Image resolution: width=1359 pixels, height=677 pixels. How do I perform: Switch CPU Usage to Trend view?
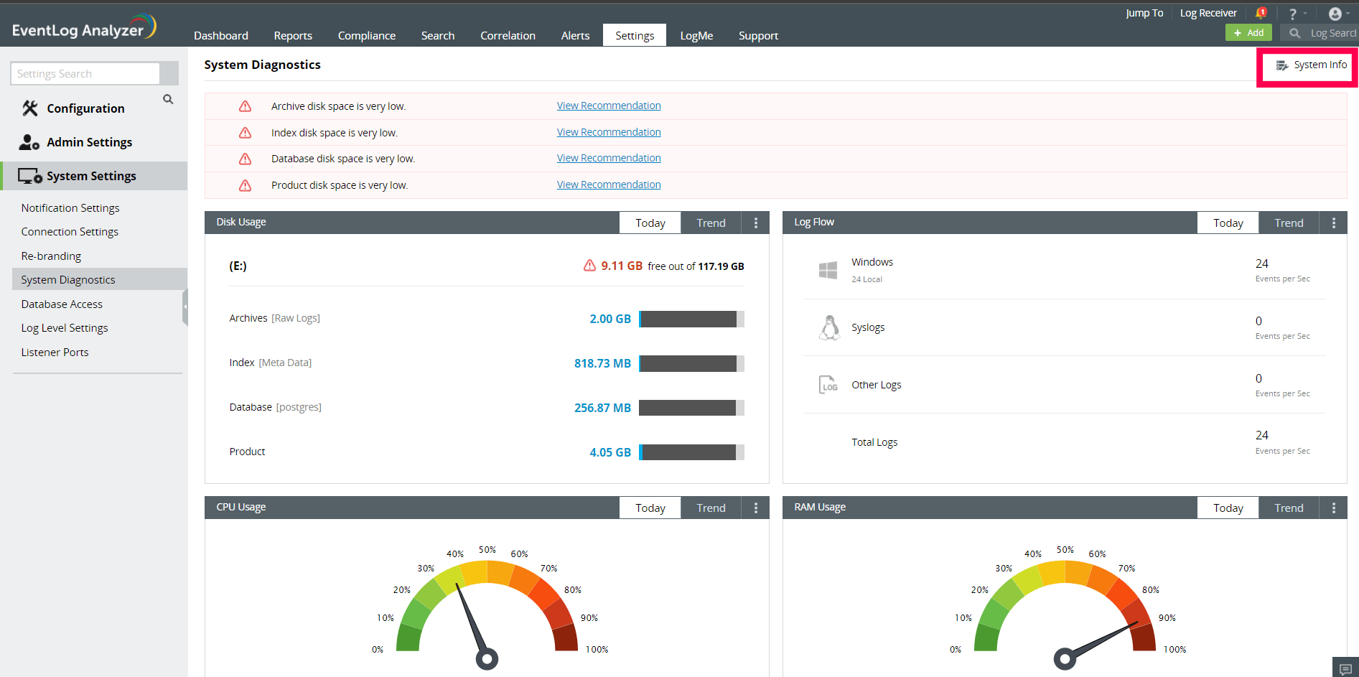pos(711,508)
